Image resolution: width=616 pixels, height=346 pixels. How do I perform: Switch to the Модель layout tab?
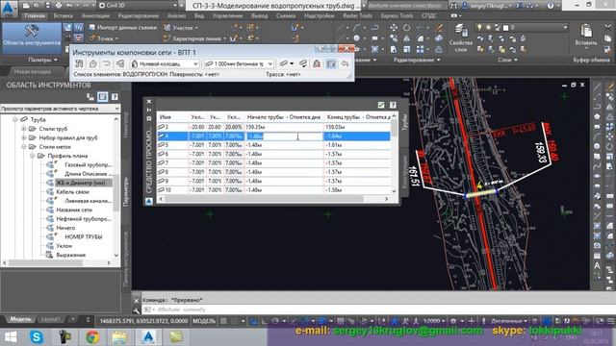[20, 319]
